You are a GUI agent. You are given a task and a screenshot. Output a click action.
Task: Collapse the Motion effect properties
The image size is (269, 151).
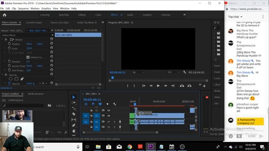(x=3, y=39)
